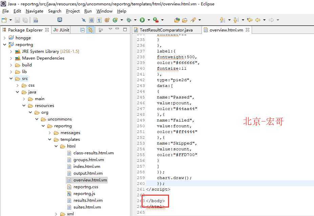Image resolution: width=314 pixels, height=216 pixels.
Task: Click the blue monitor console toolbar icon
Action: click(x=60, y=20)
